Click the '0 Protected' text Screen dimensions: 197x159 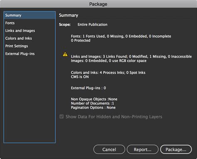point(81,41)
